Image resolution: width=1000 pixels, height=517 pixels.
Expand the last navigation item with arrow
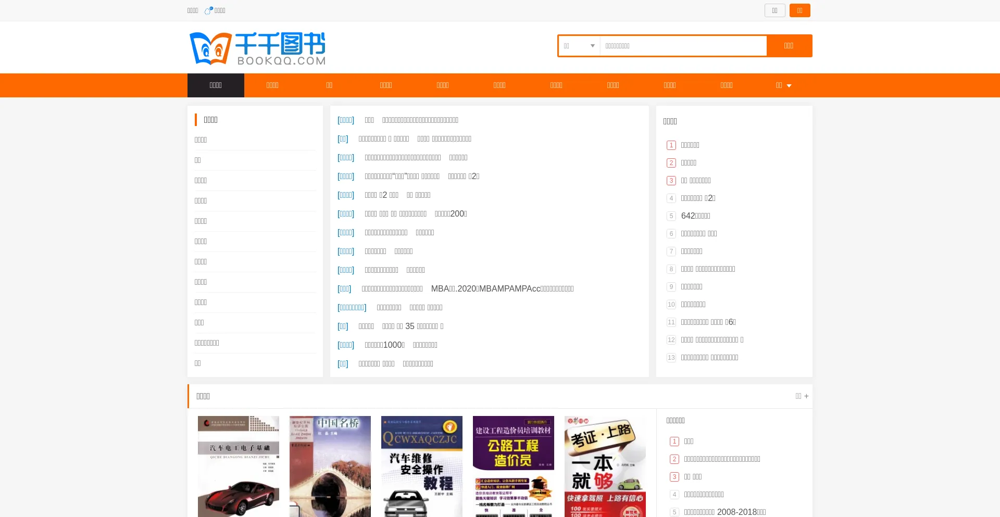click(783, 85)
